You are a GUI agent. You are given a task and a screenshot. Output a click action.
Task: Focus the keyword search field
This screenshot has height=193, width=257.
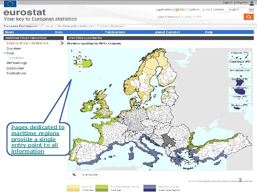point(199,17)
